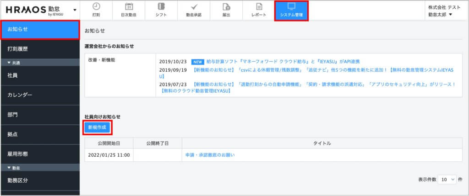Click the 新規作成 button
The width and height of the screenshot is (469, 196).
pyautogui.click(x=98, y=127)
